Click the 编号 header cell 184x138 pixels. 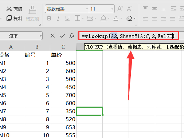click(x=37, y=55)
